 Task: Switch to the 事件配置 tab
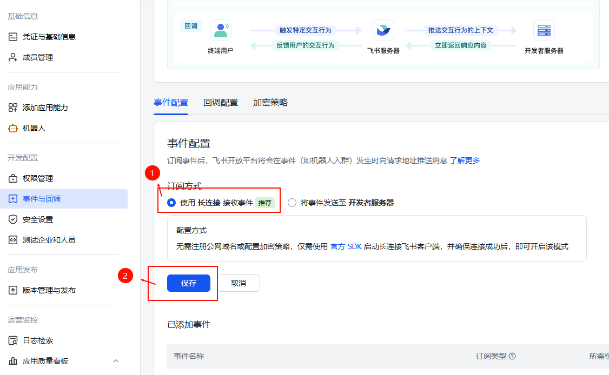(x=171, y=103)
